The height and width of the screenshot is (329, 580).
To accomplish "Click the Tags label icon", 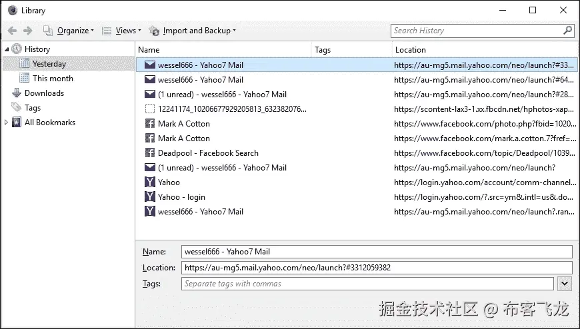I will pos(16,108).
